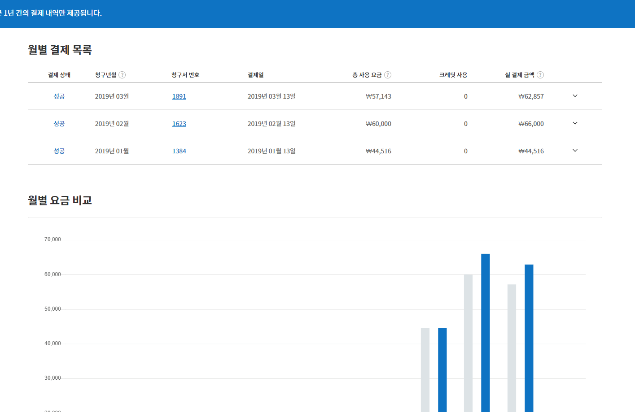The height and width of the screenshot is (412, 635).
Task: Click the 크레딧 사용 column header
Action: 453,75
